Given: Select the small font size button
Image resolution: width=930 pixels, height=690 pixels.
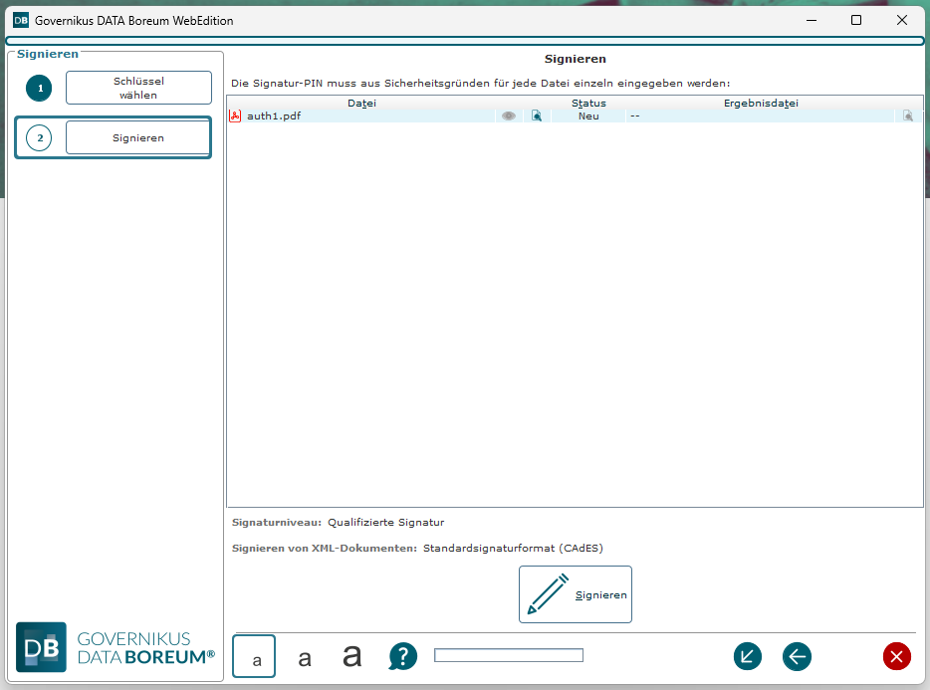Looking at the screenshot, I should click(x=254, y=656).
